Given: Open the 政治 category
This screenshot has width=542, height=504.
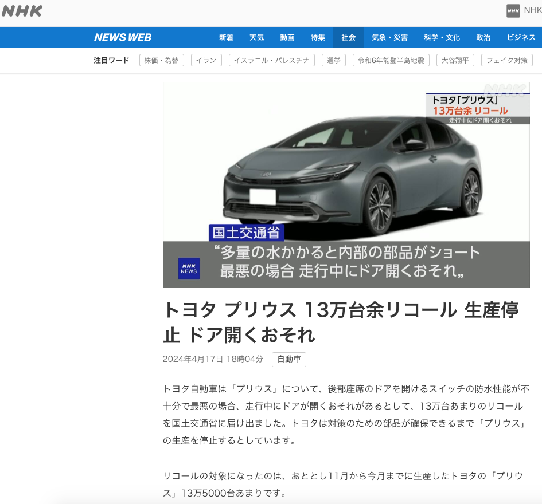Looking at the screenshot, I should (x=483, y=37).
